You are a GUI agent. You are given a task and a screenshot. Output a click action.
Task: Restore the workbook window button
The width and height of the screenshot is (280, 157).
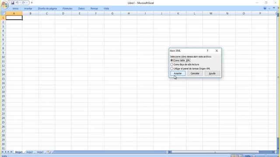point(274,8)
